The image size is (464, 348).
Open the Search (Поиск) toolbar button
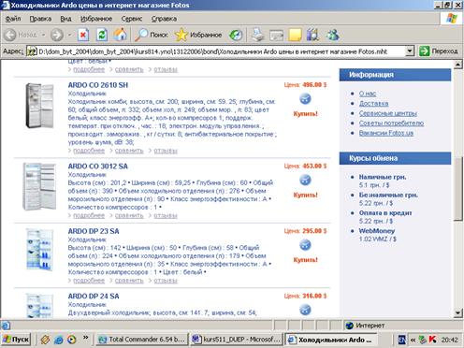point(152,35)
